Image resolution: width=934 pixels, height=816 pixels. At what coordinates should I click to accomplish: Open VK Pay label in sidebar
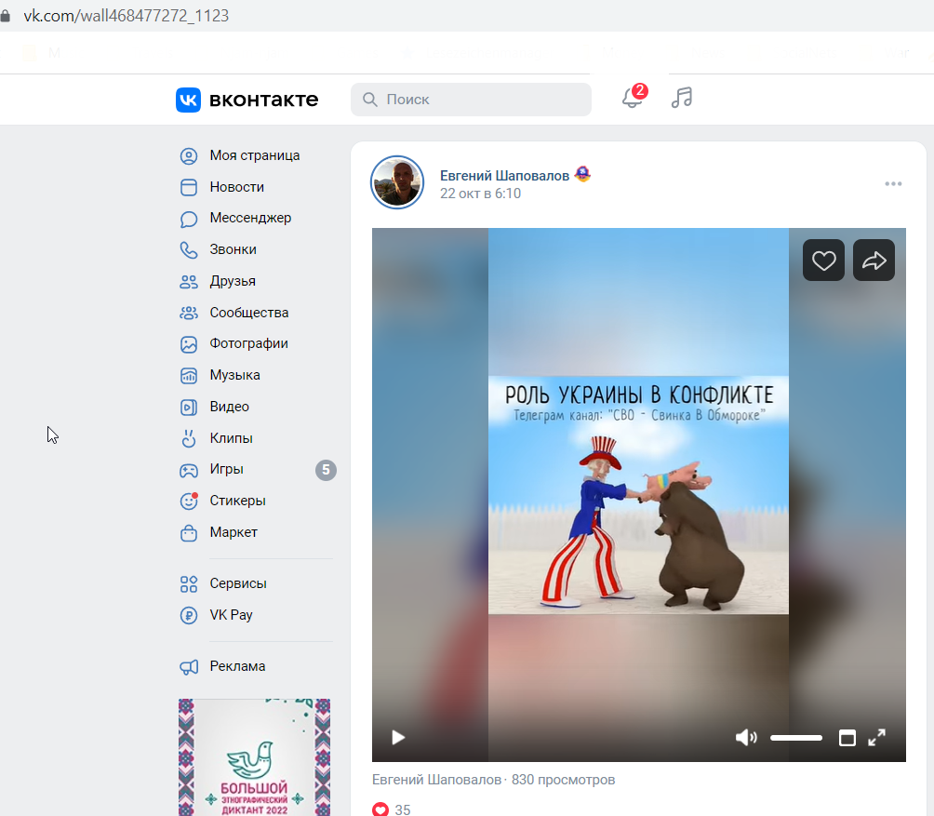[231, 615]
